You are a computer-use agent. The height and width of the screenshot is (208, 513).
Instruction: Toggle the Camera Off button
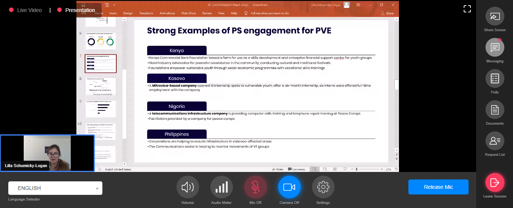coord(289,187)
